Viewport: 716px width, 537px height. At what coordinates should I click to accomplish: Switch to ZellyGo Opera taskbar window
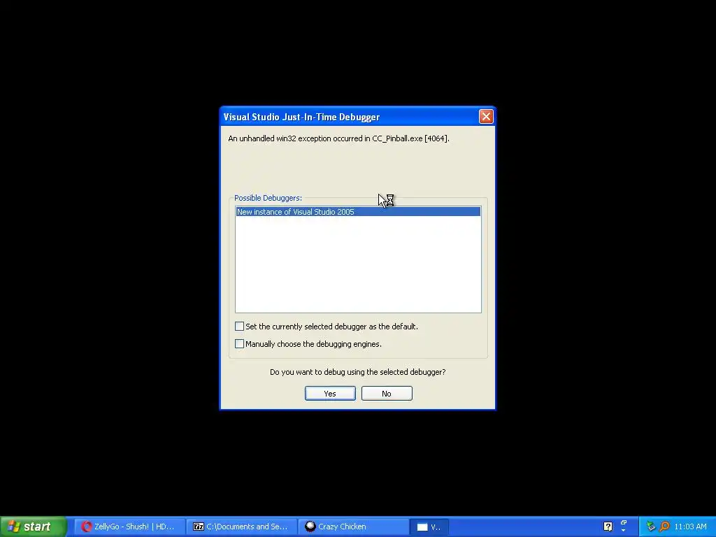pyautogui.click(x=129, y=527)
